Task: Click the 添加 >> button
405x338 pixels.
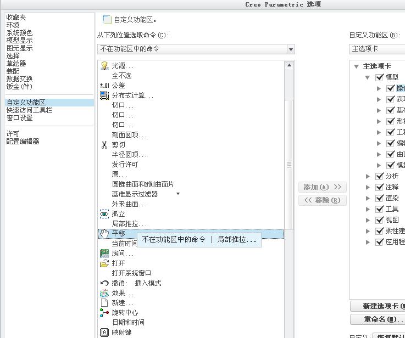Action: pyautogui.click(x=323, y=187)
